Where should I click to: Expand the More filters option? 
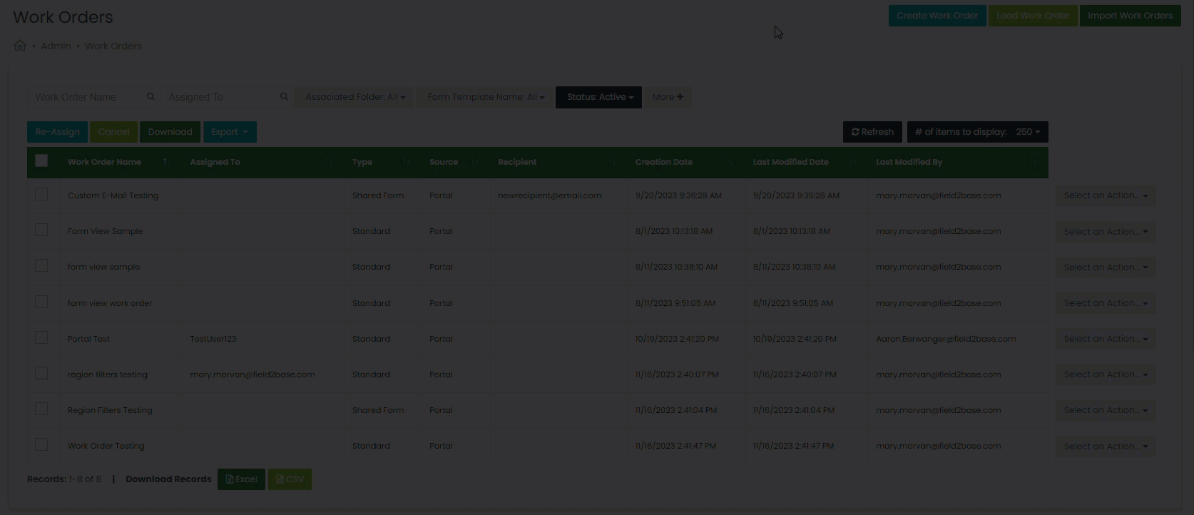pos(668,97)
